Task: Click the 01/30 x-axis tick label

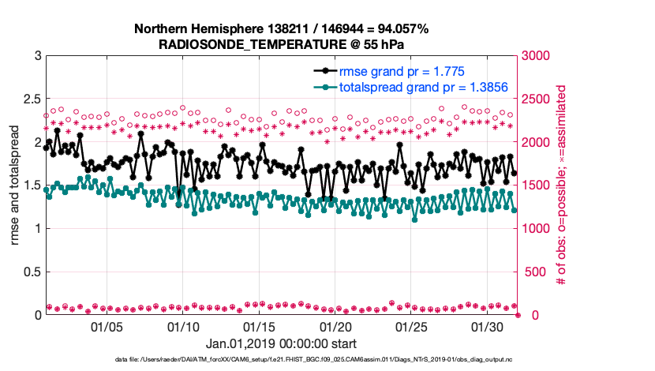Action: (488, 327)
